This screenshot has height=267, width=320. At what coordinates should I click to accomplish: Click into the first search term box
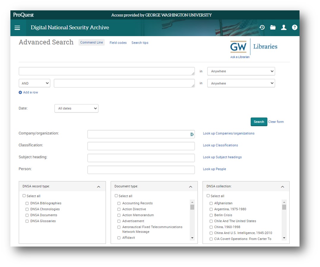click(107, 71)
